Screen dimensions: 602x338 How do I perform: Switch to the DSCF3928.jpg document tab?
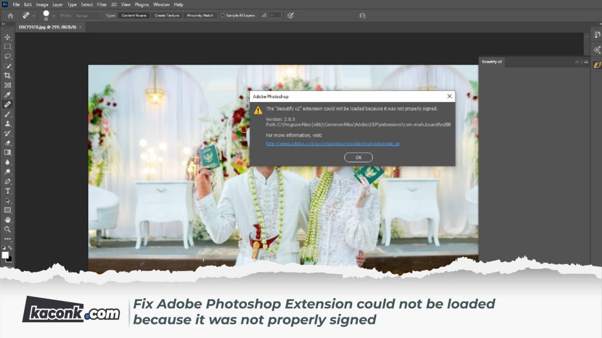(x=47, y=27)
